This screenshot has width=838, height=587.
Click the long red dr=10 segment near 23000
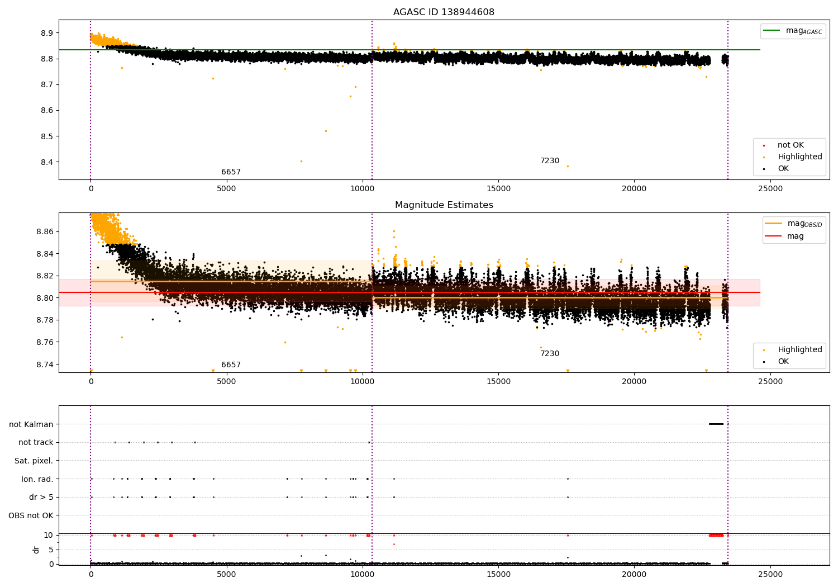click(716, 536)
